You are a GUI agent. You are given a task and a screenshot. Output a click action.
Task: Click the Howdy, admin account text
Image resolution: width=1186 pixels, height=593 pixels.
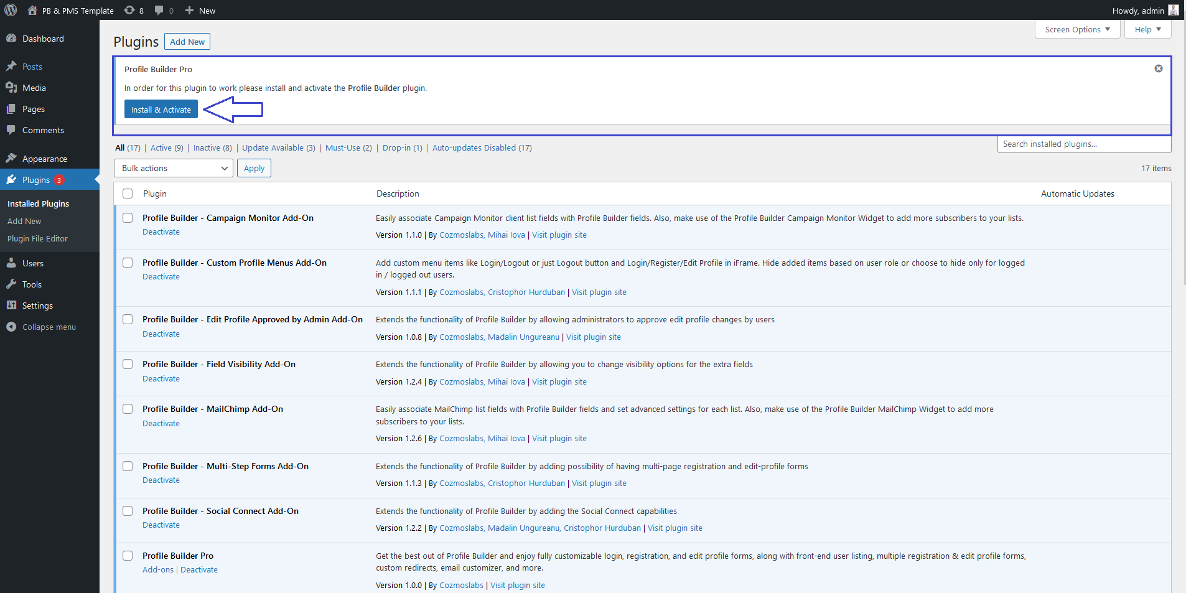(x=1138, y=11)
